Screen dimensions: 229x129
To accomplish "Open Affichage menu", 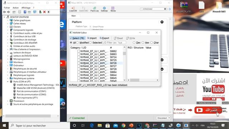I will [26, 8].
